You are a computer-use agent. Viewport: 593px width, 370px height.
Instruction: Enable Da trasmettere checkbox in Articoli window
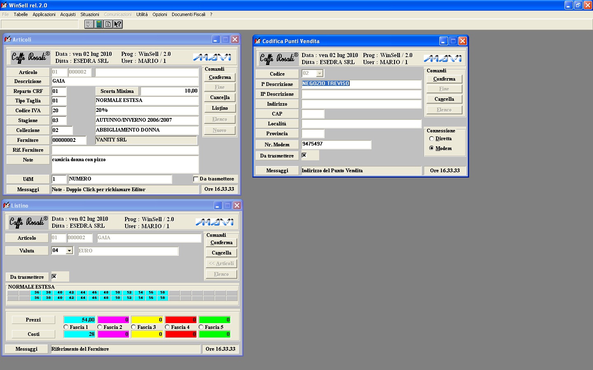click(x=196, y=179)
